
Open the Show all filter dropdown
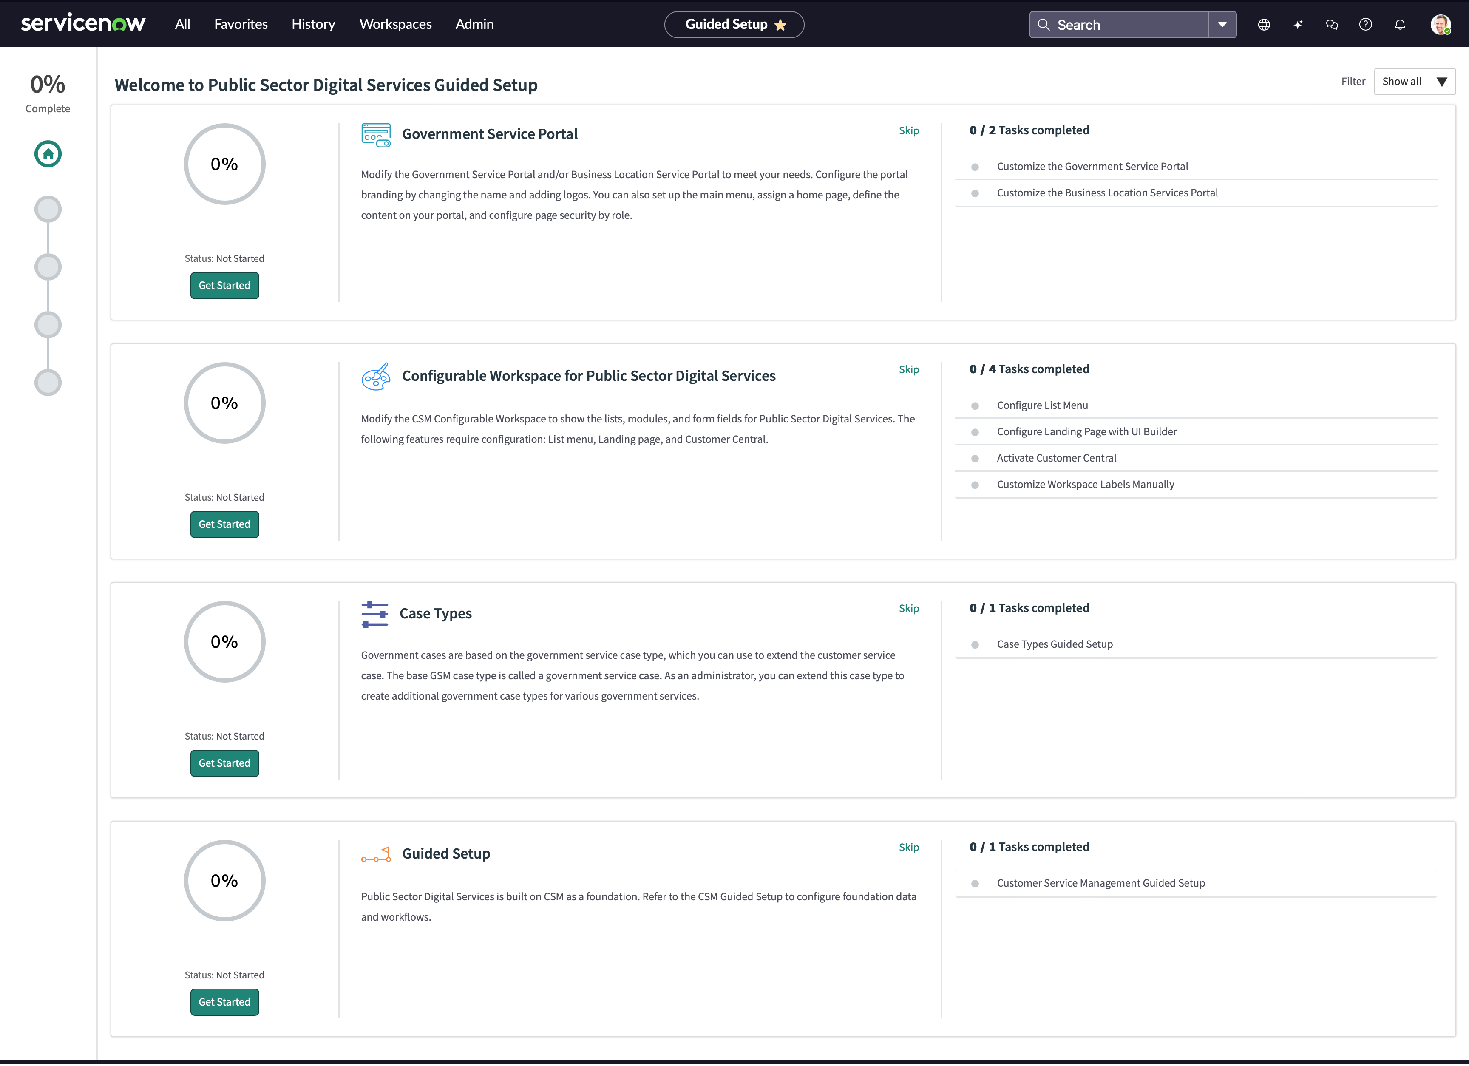pos(1415,82)
